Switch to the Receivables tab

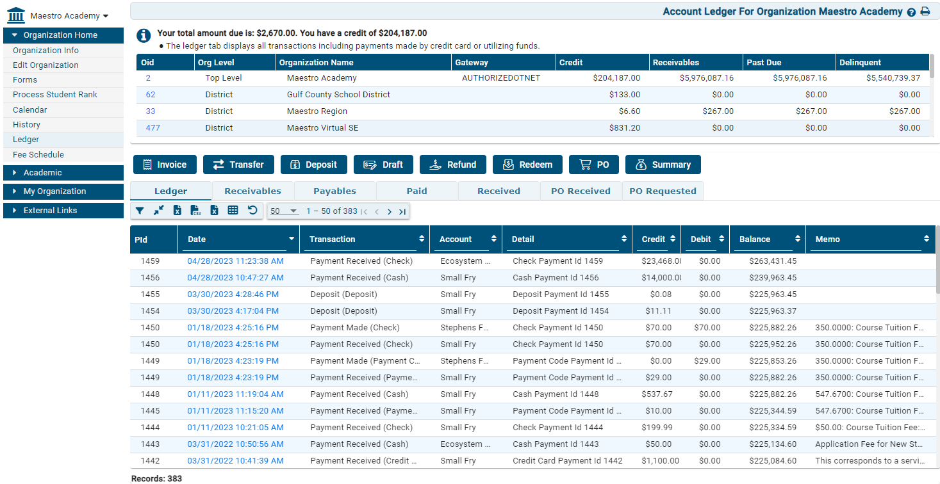[252, 191]
